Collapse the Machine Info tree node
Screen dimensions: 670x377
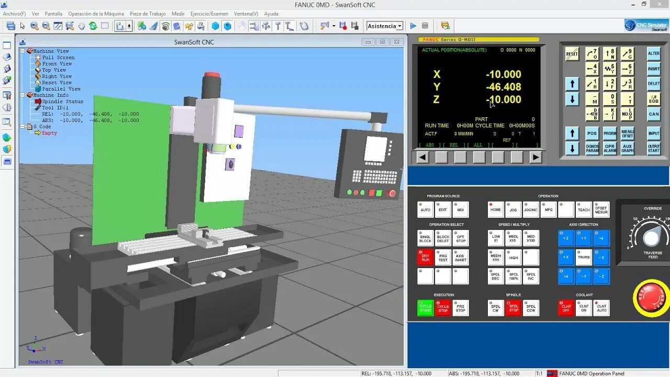[23, 95]
